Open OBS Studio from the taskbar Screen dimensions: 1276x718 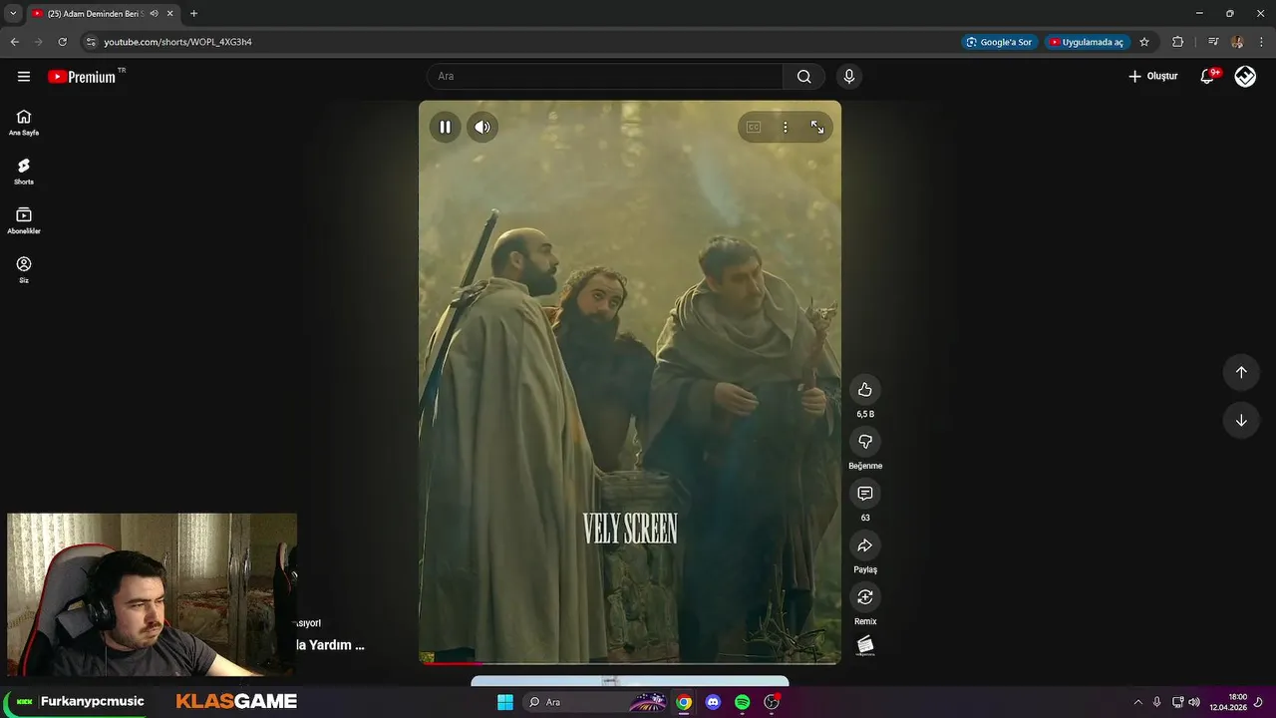772,702
